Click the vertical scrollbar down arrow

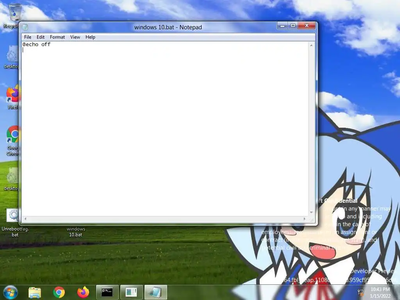pyautogui.click(x=311, y=212)
